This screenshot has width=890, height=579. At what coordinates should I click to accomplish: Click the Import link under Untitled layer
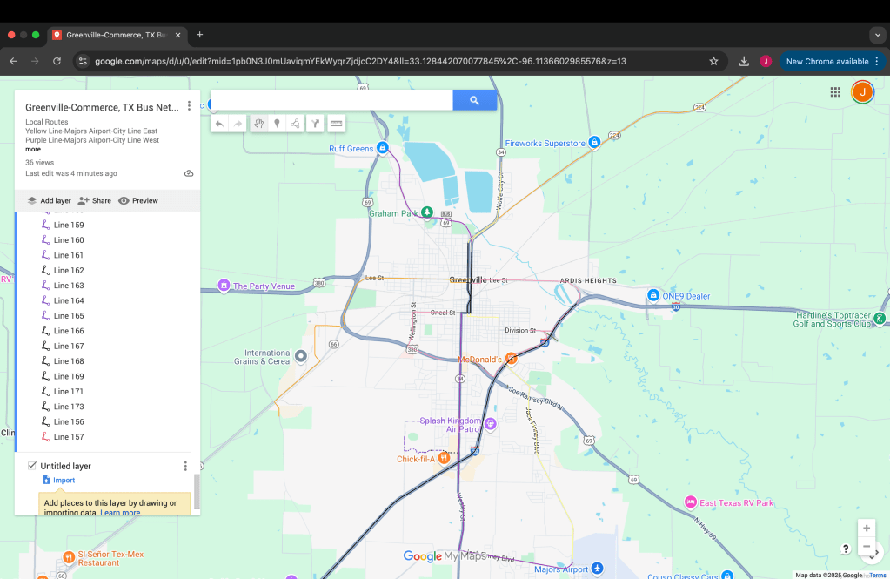[64, 481]
